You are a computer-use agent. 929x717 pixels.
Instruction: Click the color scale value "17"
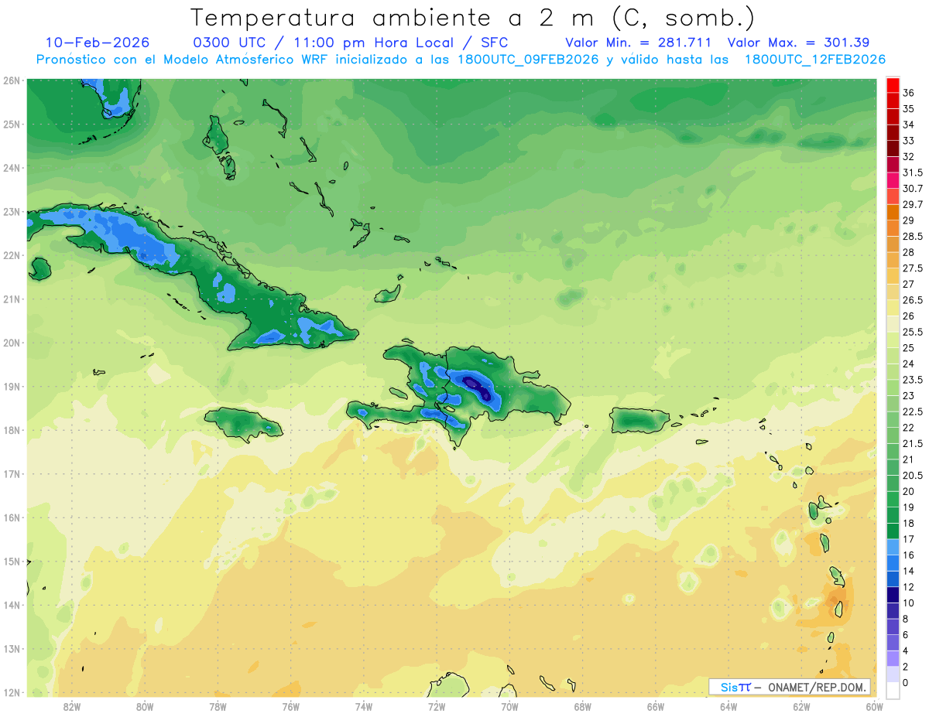click(x=909, y=539)
